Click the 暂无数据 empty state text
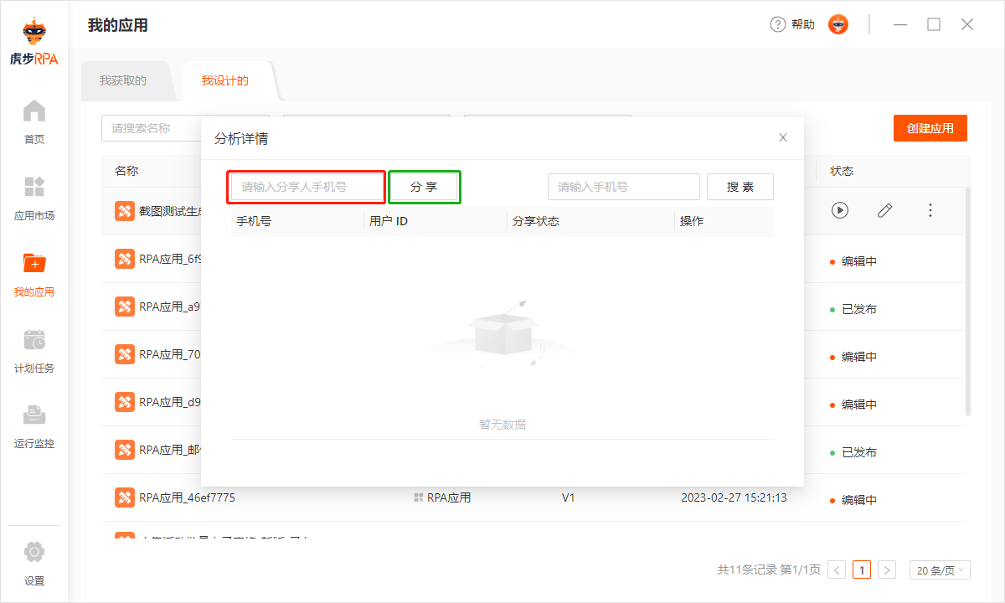Screen dimensions: 1005x603 pyautogui.click(x=502, y=425)
